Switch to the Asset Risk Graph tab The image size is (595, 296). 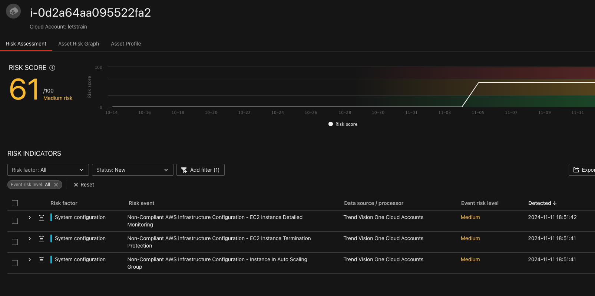(79, 44)
